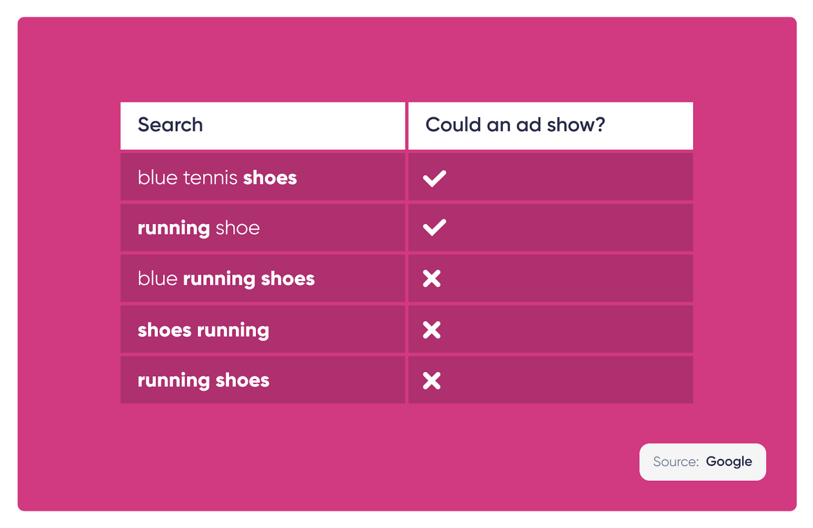The image size is (813, 528).
Task: Select the word 'tennis' in the first row
Action: coord(210,178)
